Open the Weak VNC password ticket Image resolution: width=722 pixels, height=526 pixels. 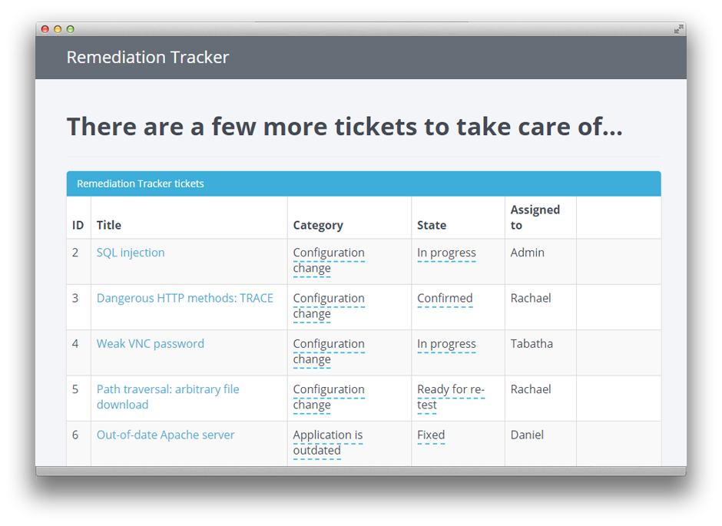pos(150,344)
